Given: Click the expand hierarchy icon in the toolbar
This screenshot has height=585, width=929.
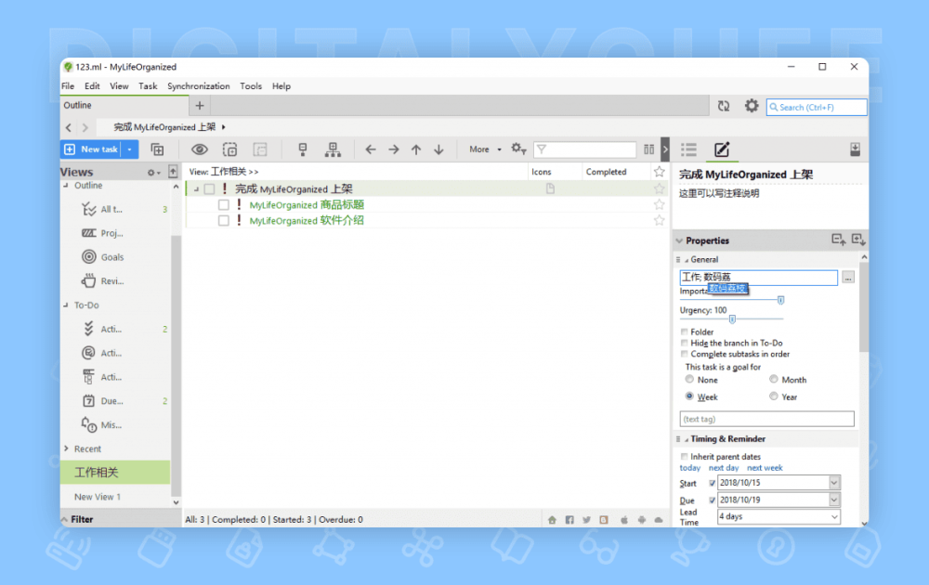Looking at the screenshot, I should (x=333, y=149).
